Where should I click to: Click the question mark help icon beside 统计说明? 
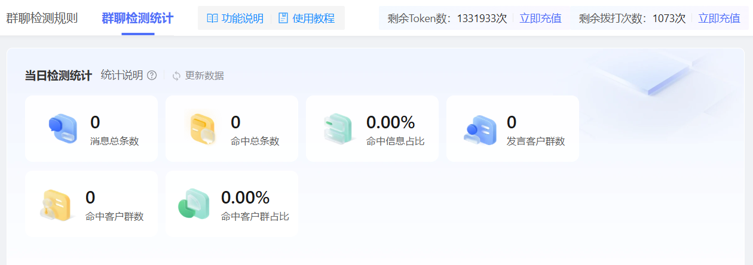(x=152, y=75)
